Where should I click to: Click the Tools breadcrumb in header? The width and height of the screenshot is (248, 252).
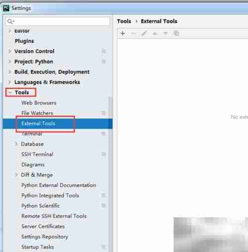point(124,21)
